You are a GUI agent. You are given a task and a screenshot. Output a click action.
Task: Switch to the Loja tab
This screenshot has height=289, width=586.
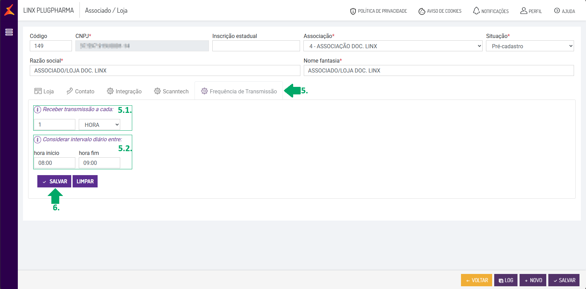[x=44, y=91]
